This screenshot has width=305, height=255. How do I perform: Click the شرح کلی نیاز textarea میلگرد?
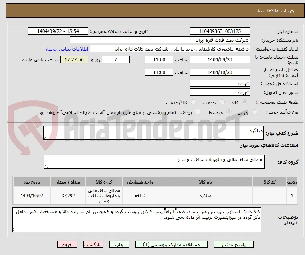153,133
